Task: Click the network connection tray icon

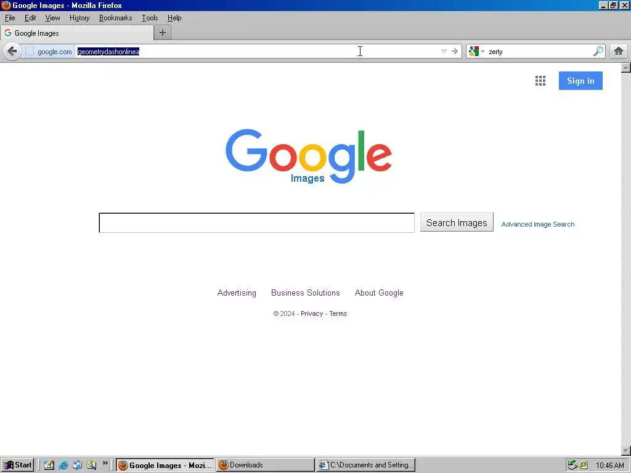Action: coord(572,465)
